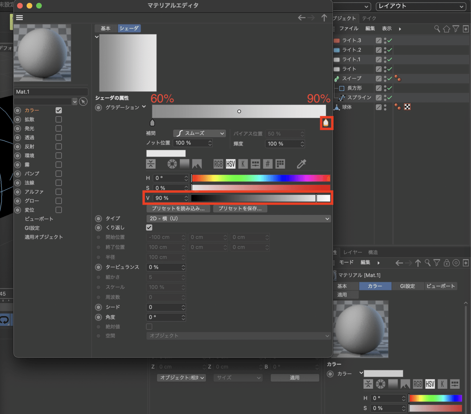
Task: Go up one level in Material Editor
Action: (x=324, y=18)
